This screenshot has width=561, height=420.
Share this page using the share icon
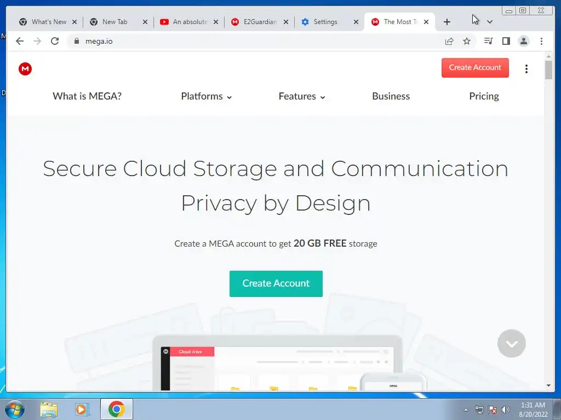tap(449, 41)
